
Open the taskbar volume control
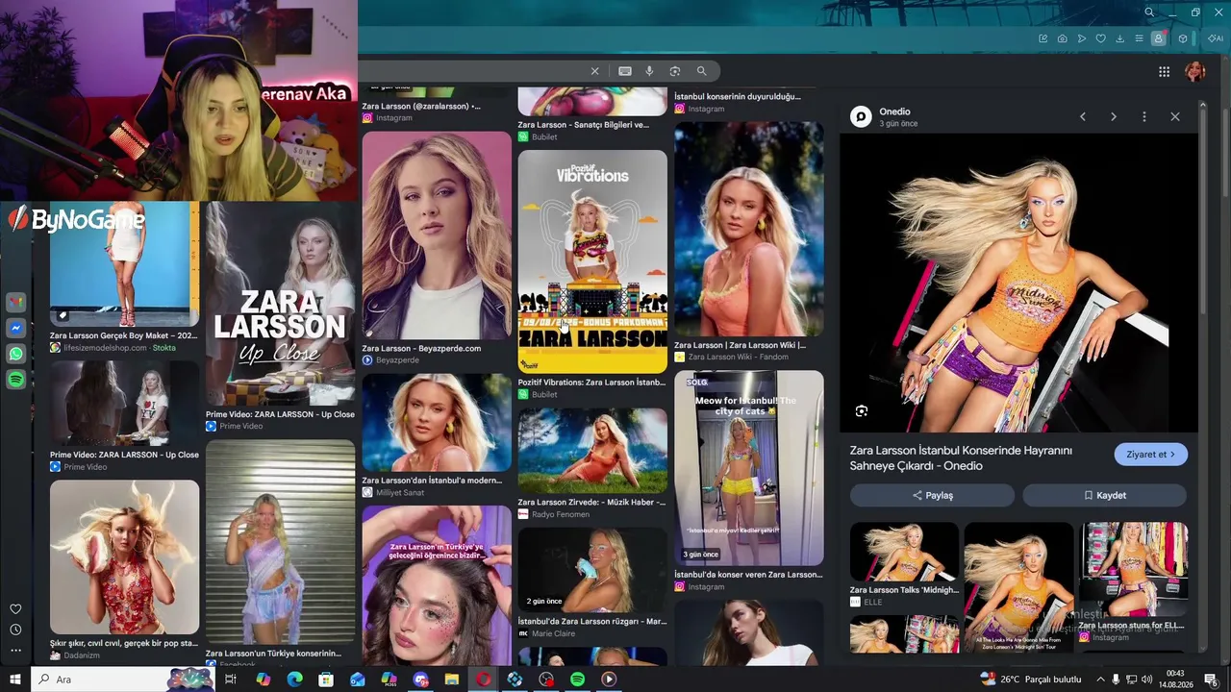pyautogui.click(x=1146, y=680)
